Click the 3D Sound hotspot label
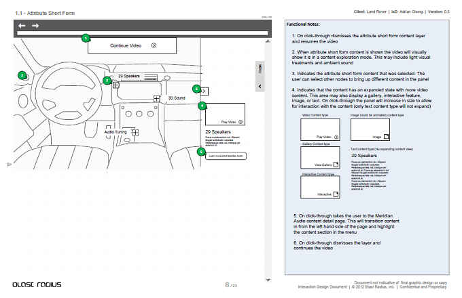Viewport: 462px width, 298px height. click(177, 98)
